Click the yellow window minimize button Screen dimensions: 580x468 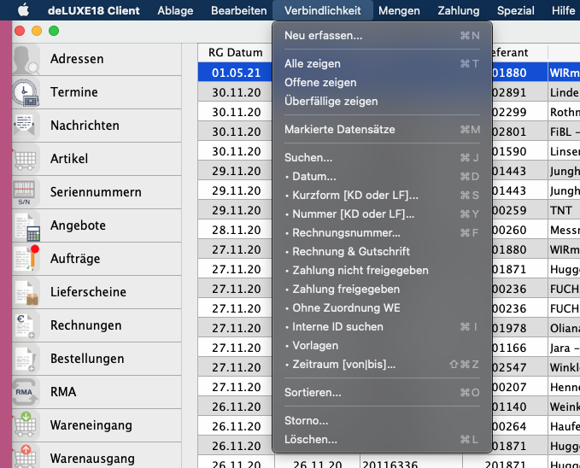pyautogui.click(x=37, y=31)
